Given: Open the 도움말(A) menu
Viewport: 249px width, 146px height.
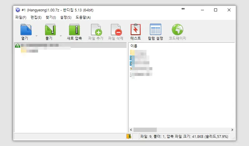Looking at the screenshot, I should tap(83, 17).
